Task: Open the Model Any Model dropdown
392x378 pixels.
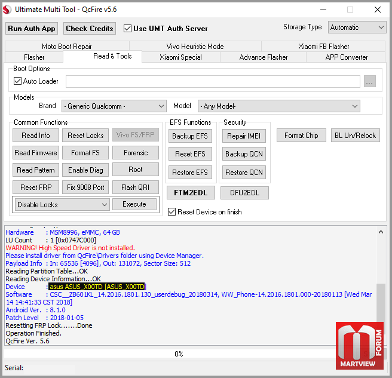Action: 278,106
